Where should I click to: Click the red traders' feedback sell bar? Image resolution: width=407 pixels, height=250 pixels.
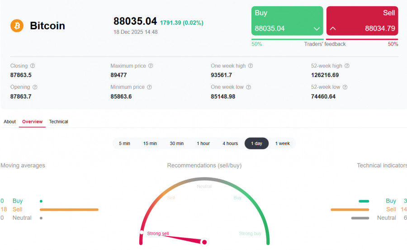coord(362,39)
